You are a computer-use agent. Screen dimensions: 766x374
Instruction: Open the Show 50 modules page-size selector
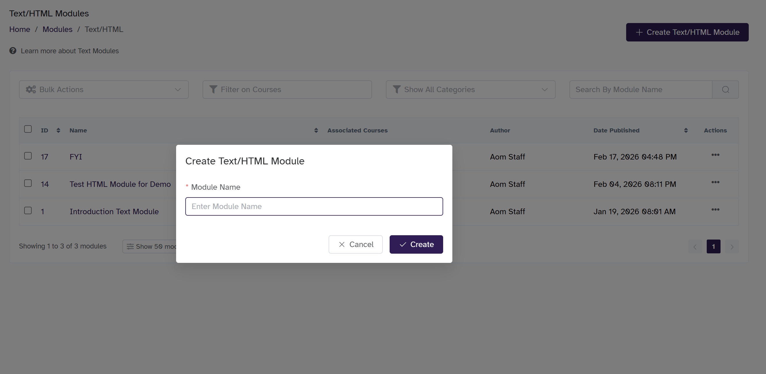[x=150, y=247]
